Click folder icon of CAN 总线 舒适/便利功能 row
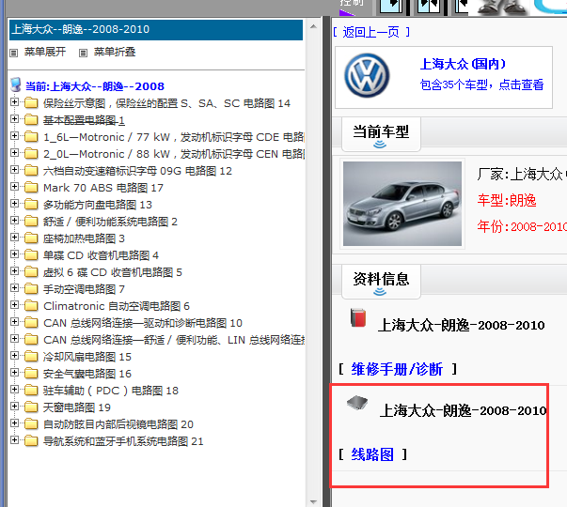This screenshot has width=567, height=507. 31,340
